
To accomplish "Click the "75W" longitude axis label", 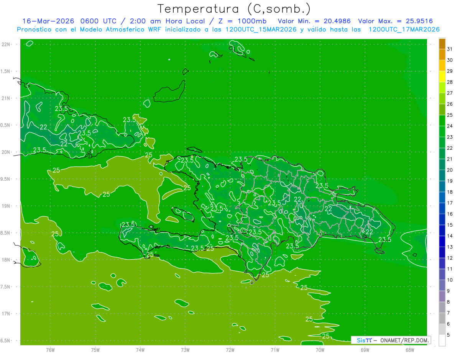I will 95,350.
